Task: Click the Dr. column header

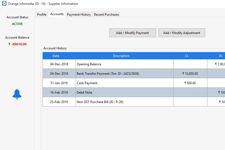Action: click(221, 56)
